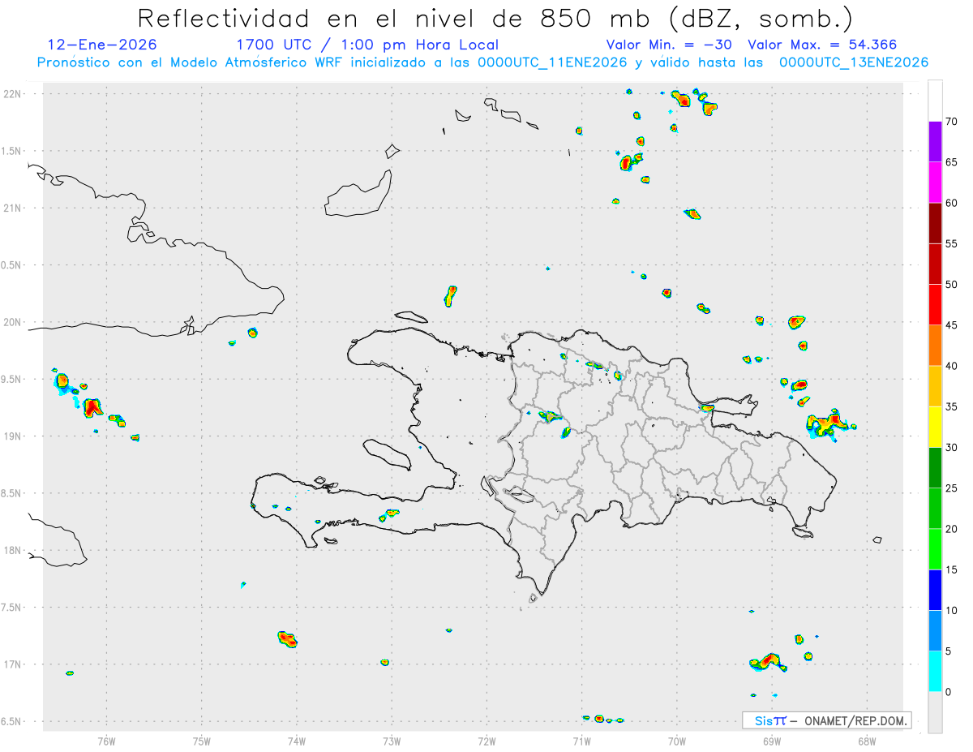
Task: Click the '74W' longitude label
Action: 297,741
